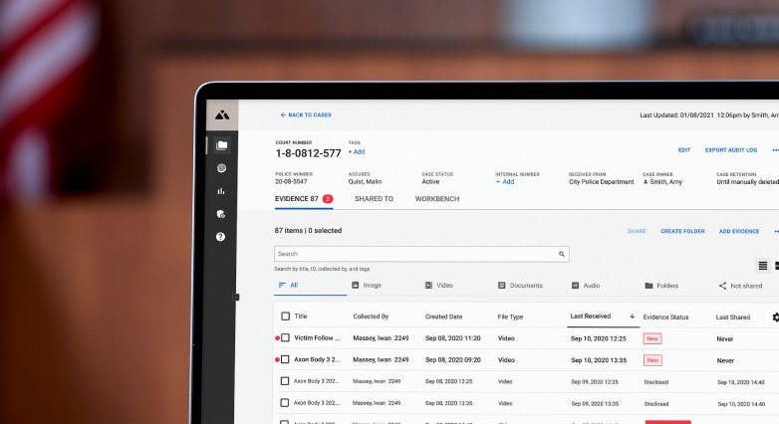
Task: Switch to the Workbench tab
Action: (437, 199)
